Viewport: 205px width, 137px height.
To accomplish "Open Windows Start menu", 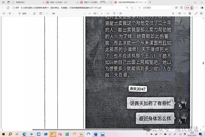I will [4, 134].
